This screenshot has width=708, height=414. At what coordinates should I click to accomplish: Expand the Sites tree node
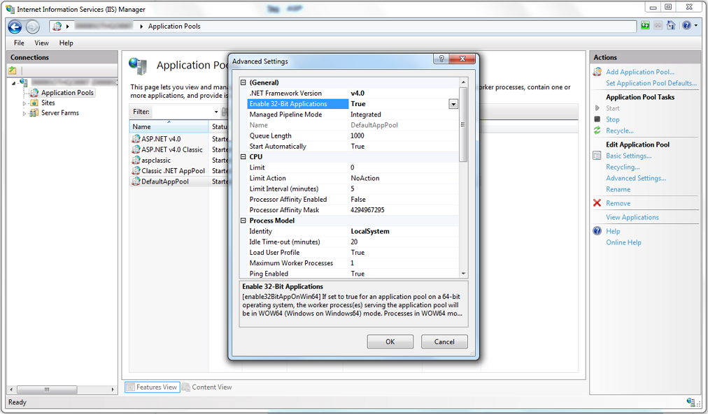click(24, 103)
